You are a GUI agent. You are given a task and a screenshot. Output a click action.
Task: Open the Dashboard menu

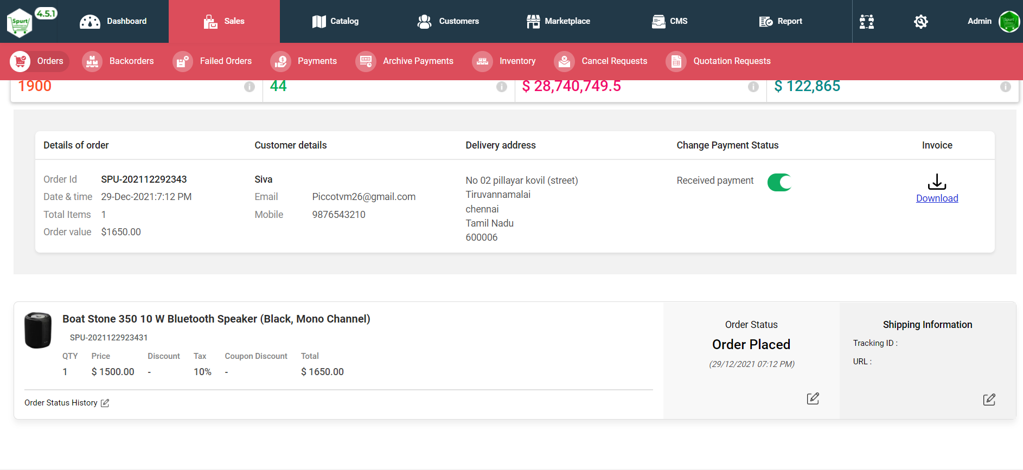[113, 22]
